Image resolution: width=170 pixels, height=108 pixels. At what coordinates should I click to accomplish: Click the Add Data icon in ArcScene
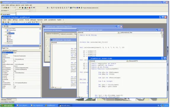[20, 8]
